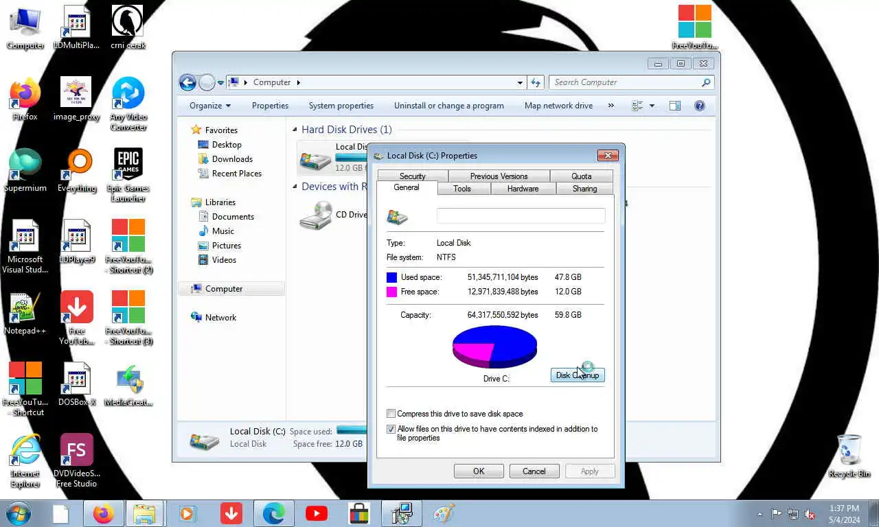Open the change view dropdown arrow

pyautogui.click(x=652, y=106)
